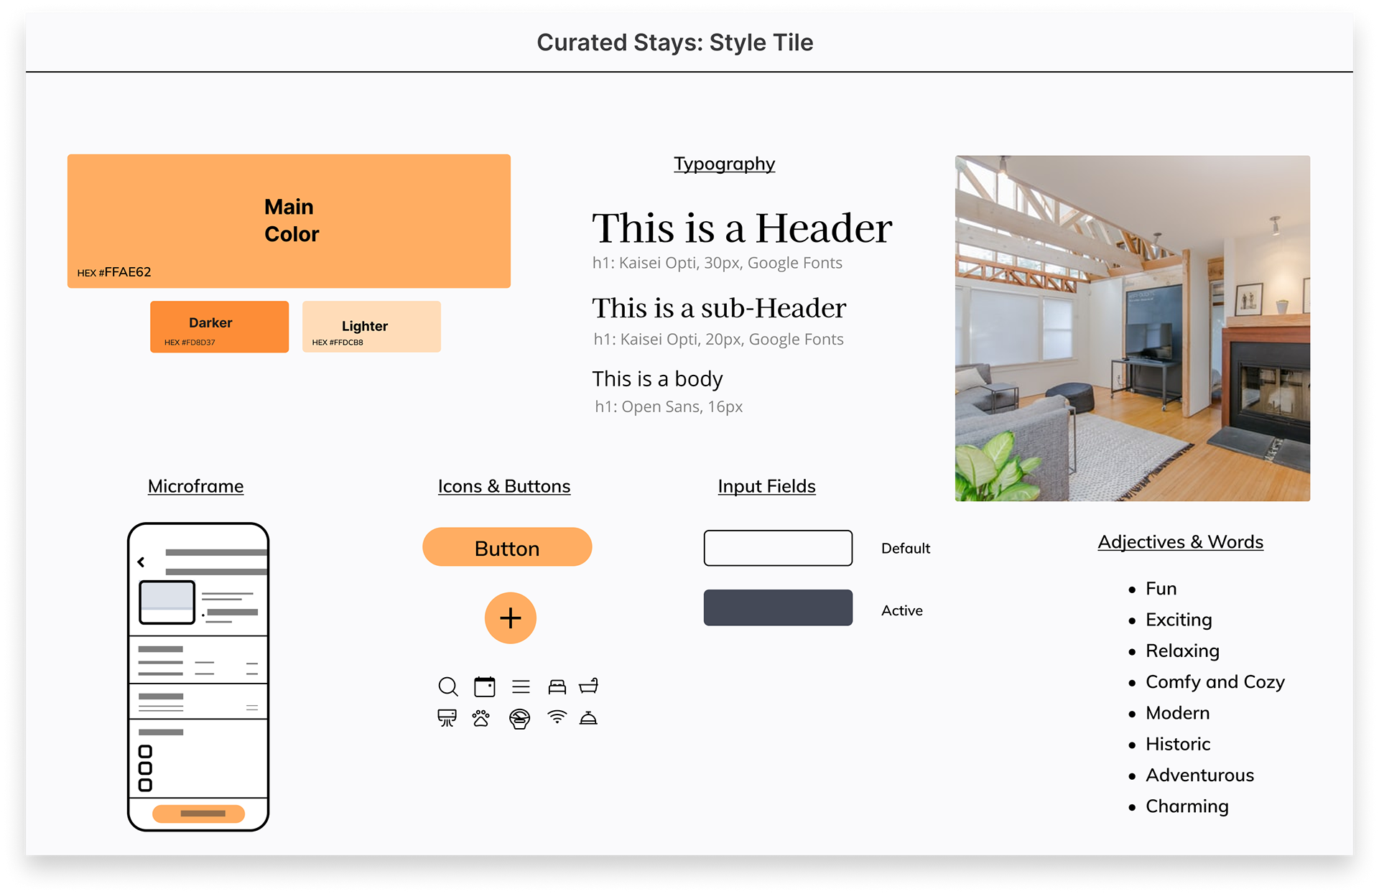Click the orange button at microframe bottom
This screenshot has height=894, width=1379.
[x=199, y=813]
